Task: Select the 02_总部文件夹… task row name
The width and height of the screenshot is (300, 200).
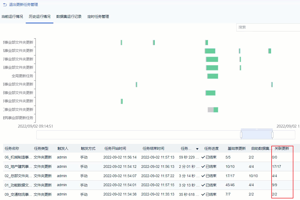Action: 18,176
